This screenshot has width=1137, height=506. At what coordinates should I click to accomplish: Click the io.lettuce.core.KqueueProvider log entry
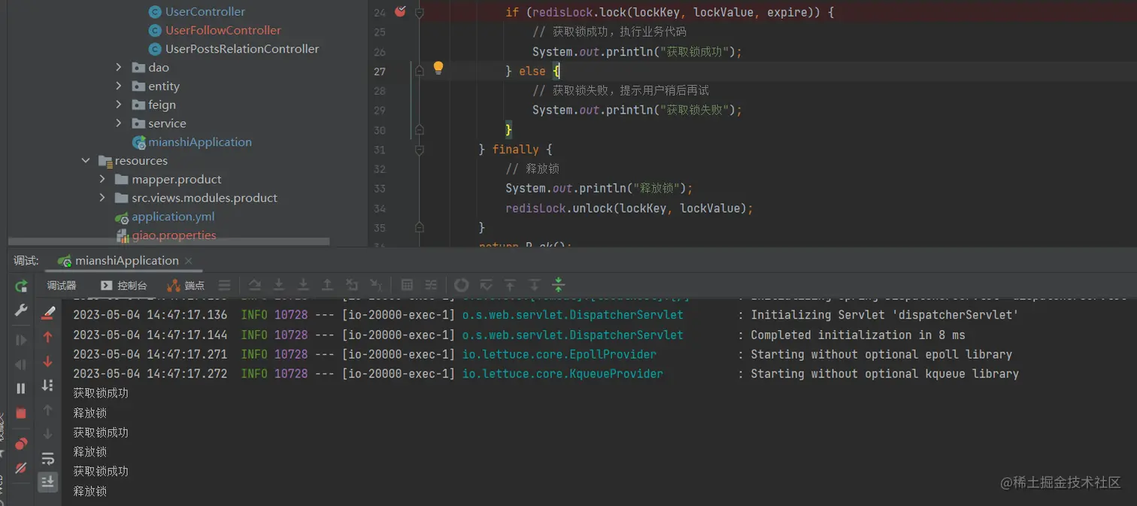tap(562, 374)
